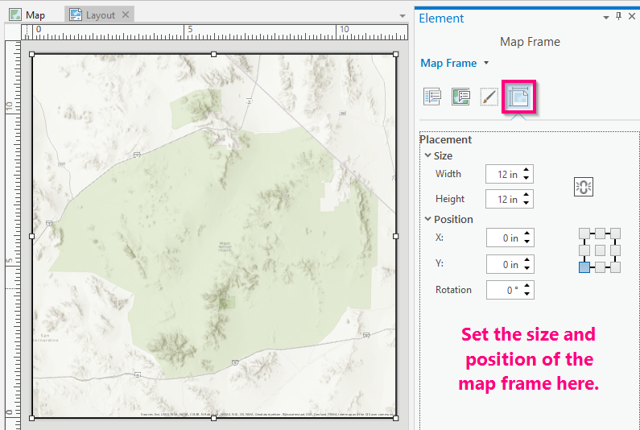
Task: Close the Layout tab
Action: pyautogui.click(x=126, y=14)
